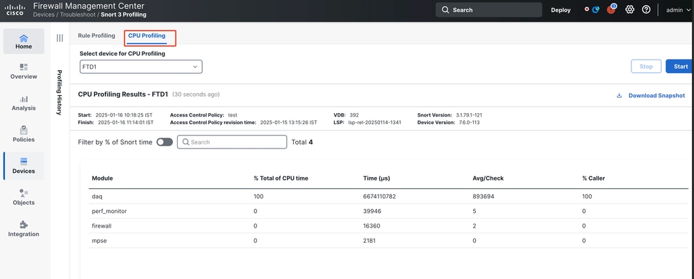Click the time value 16360
Screen dimensions: 694x279
pyautogui.click(x=372, y=226)
